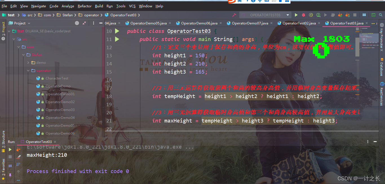Click the orange JRebel run icon

pos(340,15)
